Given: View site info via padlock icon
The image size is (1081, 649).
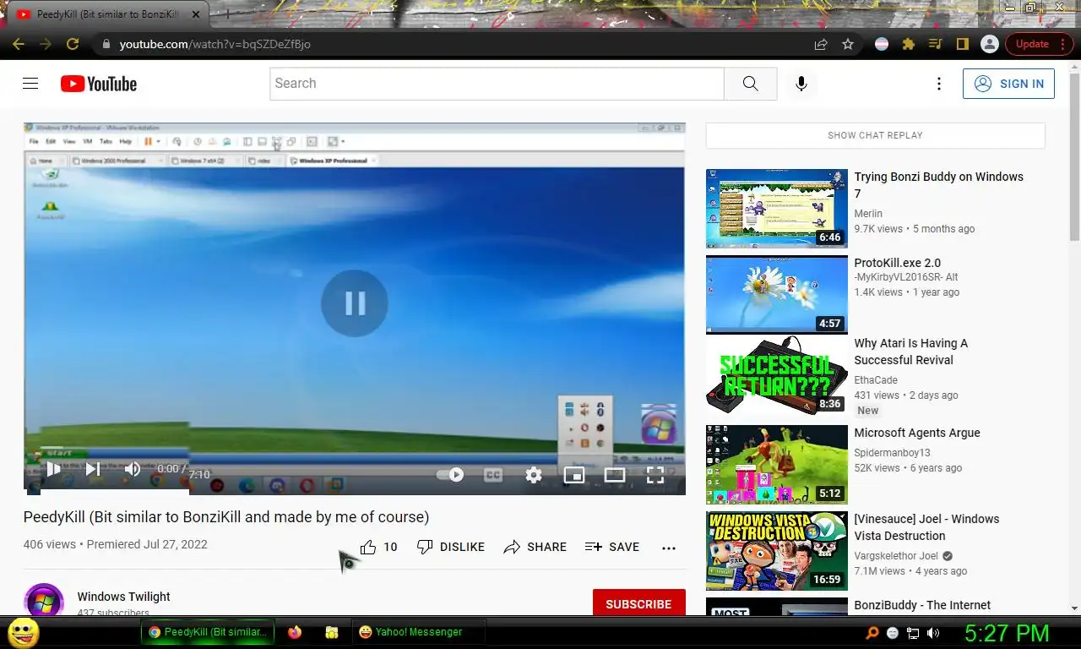Looking at the screenshot, I should [x=105, y=44].
